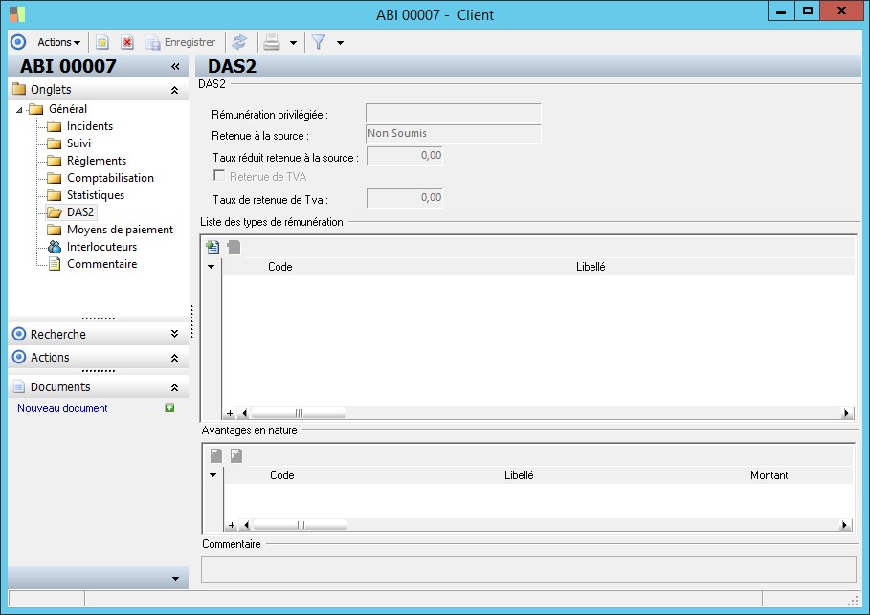Add a row to remuneration types list
This screenshot has height=615, width=870.
click(x=212, y=248)
